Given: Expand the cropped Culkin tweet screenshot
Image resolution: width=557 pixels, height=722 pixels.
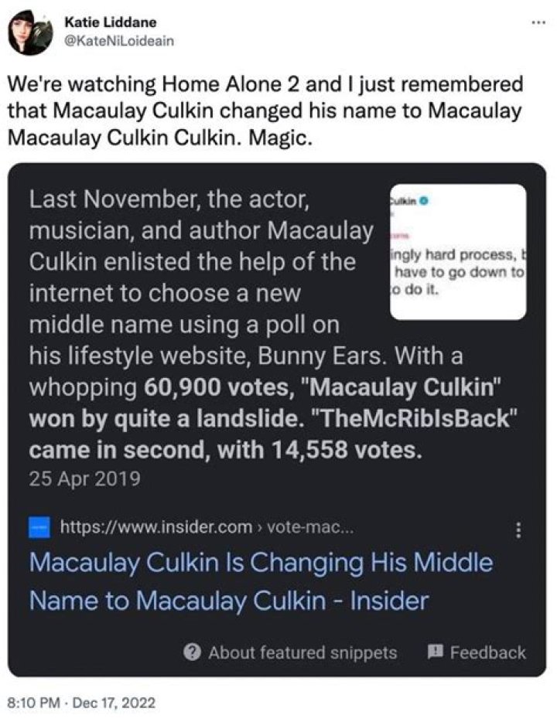Looking at the screenshot, I should [x=456, y=251].
